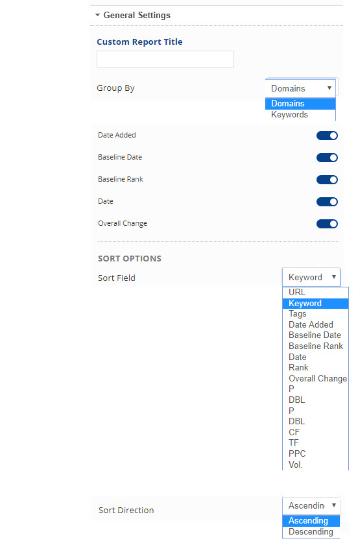The width and height of the screenshot is (358, 543).
Task: Select Descending sort direction
Action: pos(311,532)
